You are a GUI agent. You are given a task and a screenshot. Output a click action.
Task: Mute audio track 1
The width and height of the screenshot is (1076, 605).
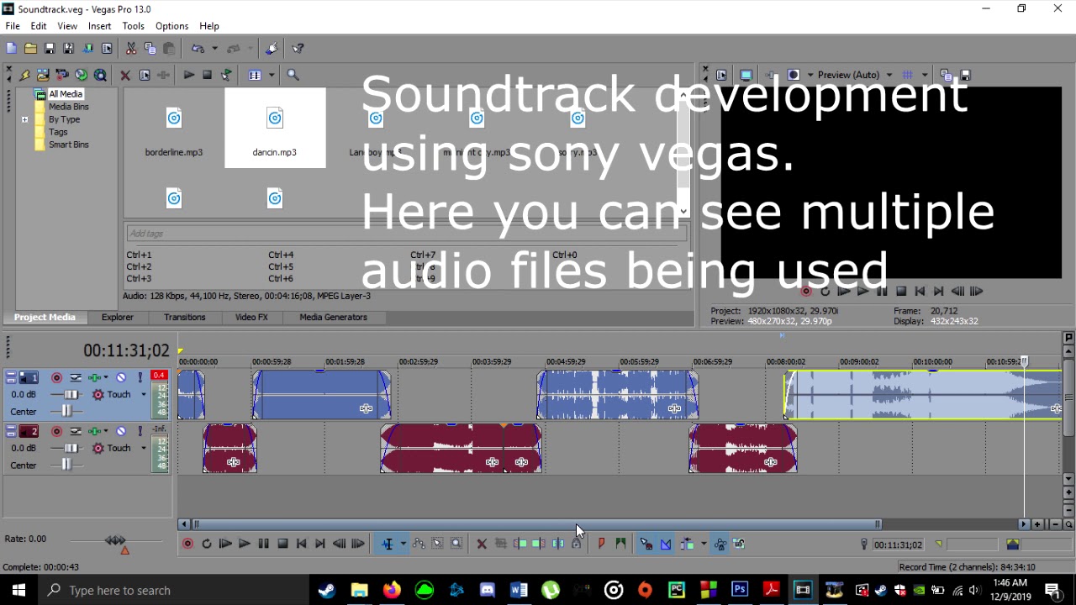(x=121, y=377)
